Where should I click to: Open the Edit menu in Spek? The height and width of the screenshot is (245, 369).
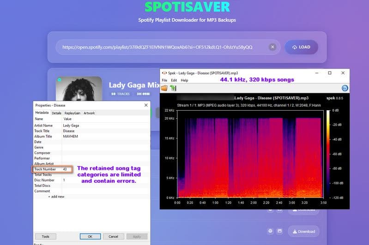(174, 80)
